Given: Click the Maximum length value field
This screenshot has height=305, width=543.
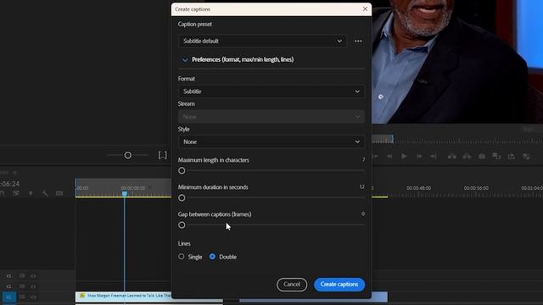Looking at the screenshot, I should point(363,160).
